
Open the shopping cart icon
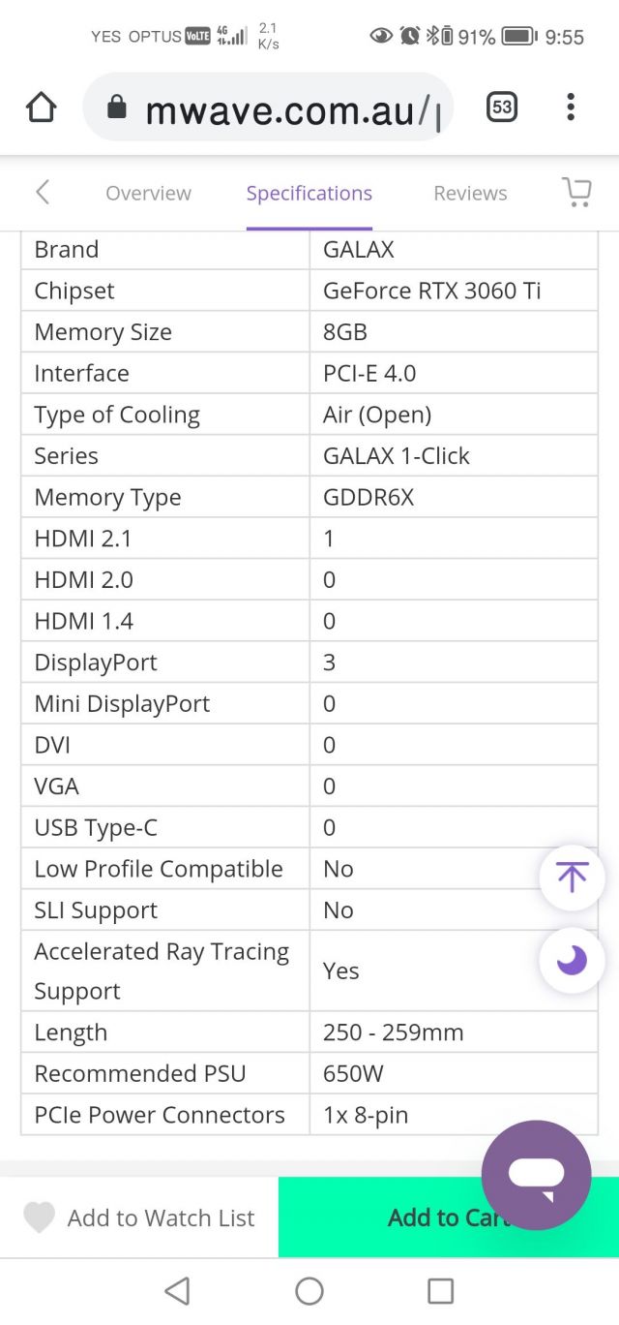pyautogui.click(x=576, y=192)
